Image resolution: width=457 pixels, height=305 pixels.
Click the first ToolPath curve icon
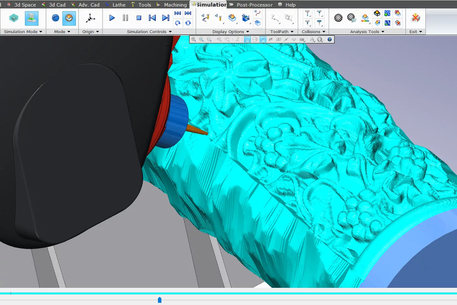click(x=275, y=18)
